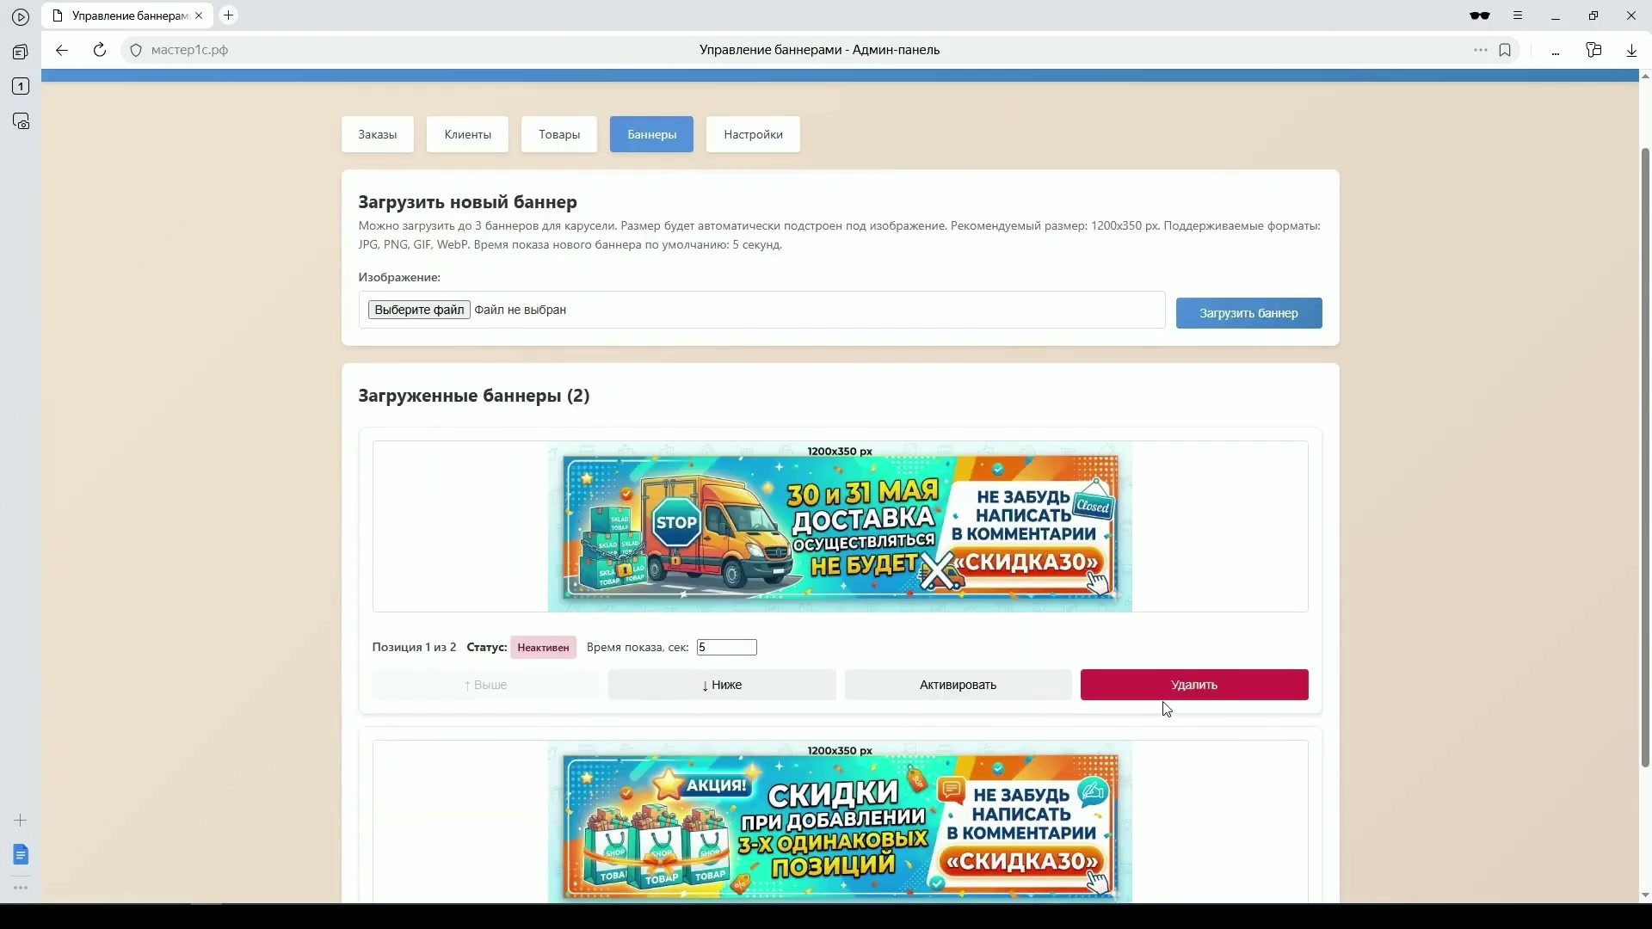Viewport: 1652px width, 929px height.
Task: Open the browser extensions icon
Action: tap(1593, 50)
